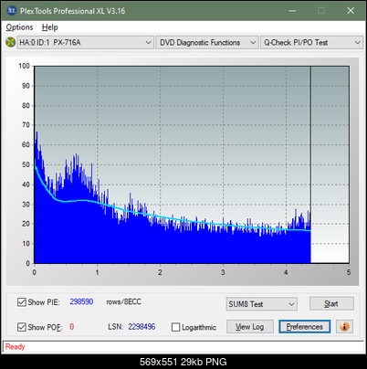Click the Start button

click(331, 303)
